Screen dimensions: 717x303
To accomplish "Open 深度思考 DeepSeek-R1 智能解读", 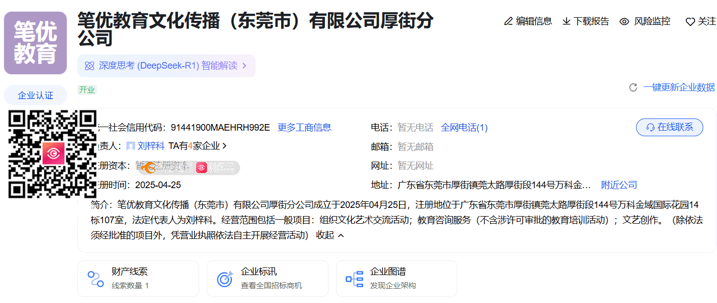I will tap(166, 66).
